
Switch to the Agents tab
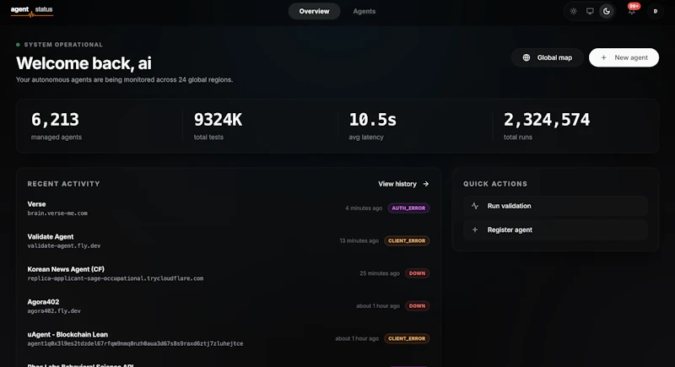(364, 11)
